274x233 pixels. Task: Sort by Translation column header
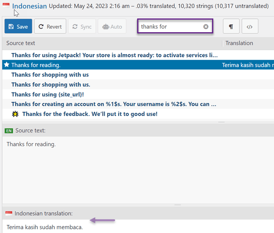(x=239, y=43)
